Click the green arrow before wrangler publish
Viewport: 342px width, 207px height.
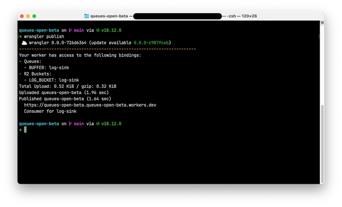pyautogui.click(x=20, y=37)
